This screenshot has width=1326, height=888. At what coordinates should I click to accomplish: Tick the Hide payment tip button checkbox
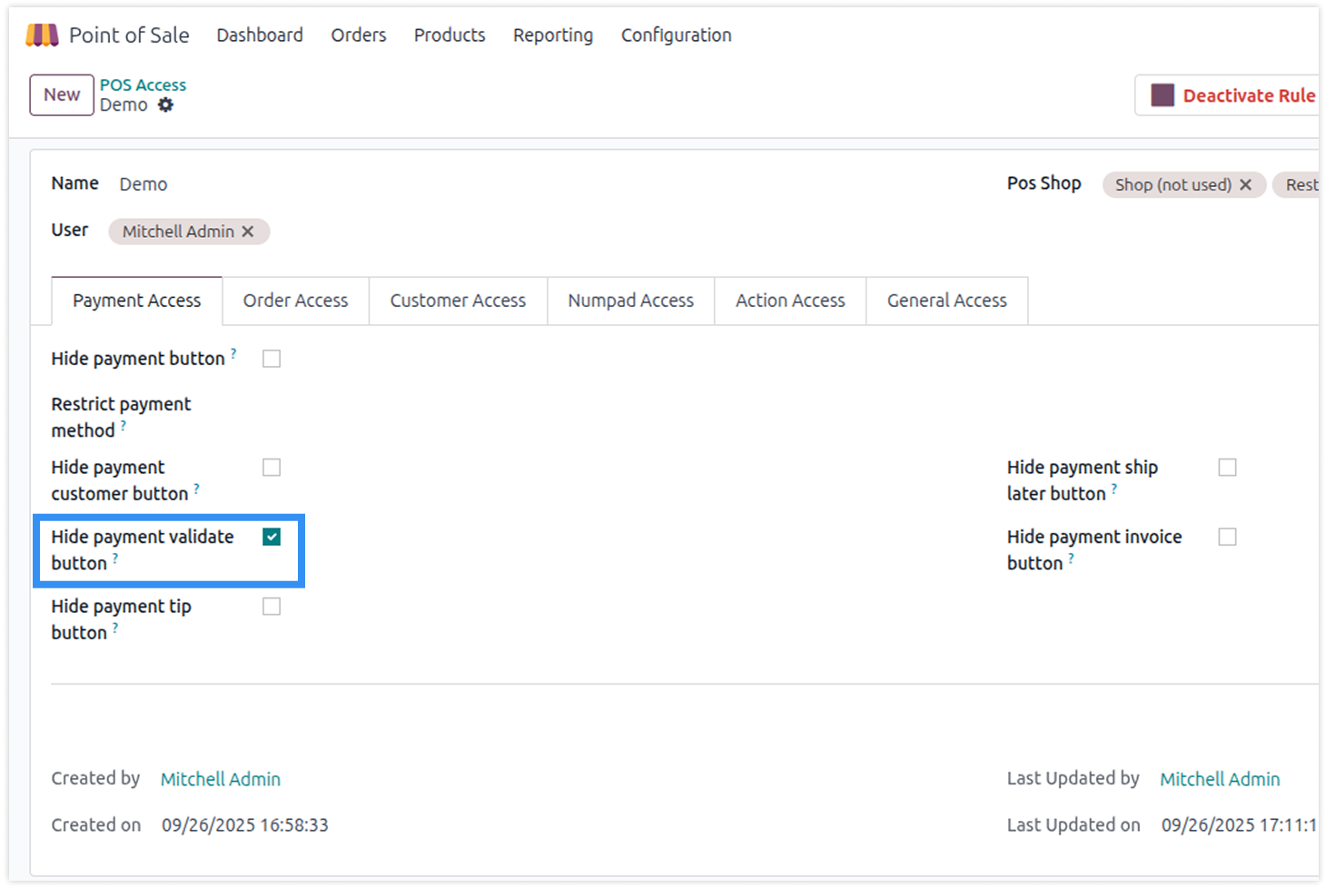272,607
